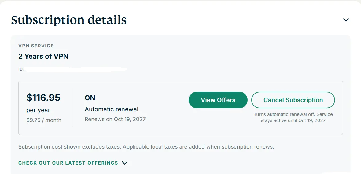Select the Subscription details heading
This screenshot has width=361, height=174.
(69, 20)
